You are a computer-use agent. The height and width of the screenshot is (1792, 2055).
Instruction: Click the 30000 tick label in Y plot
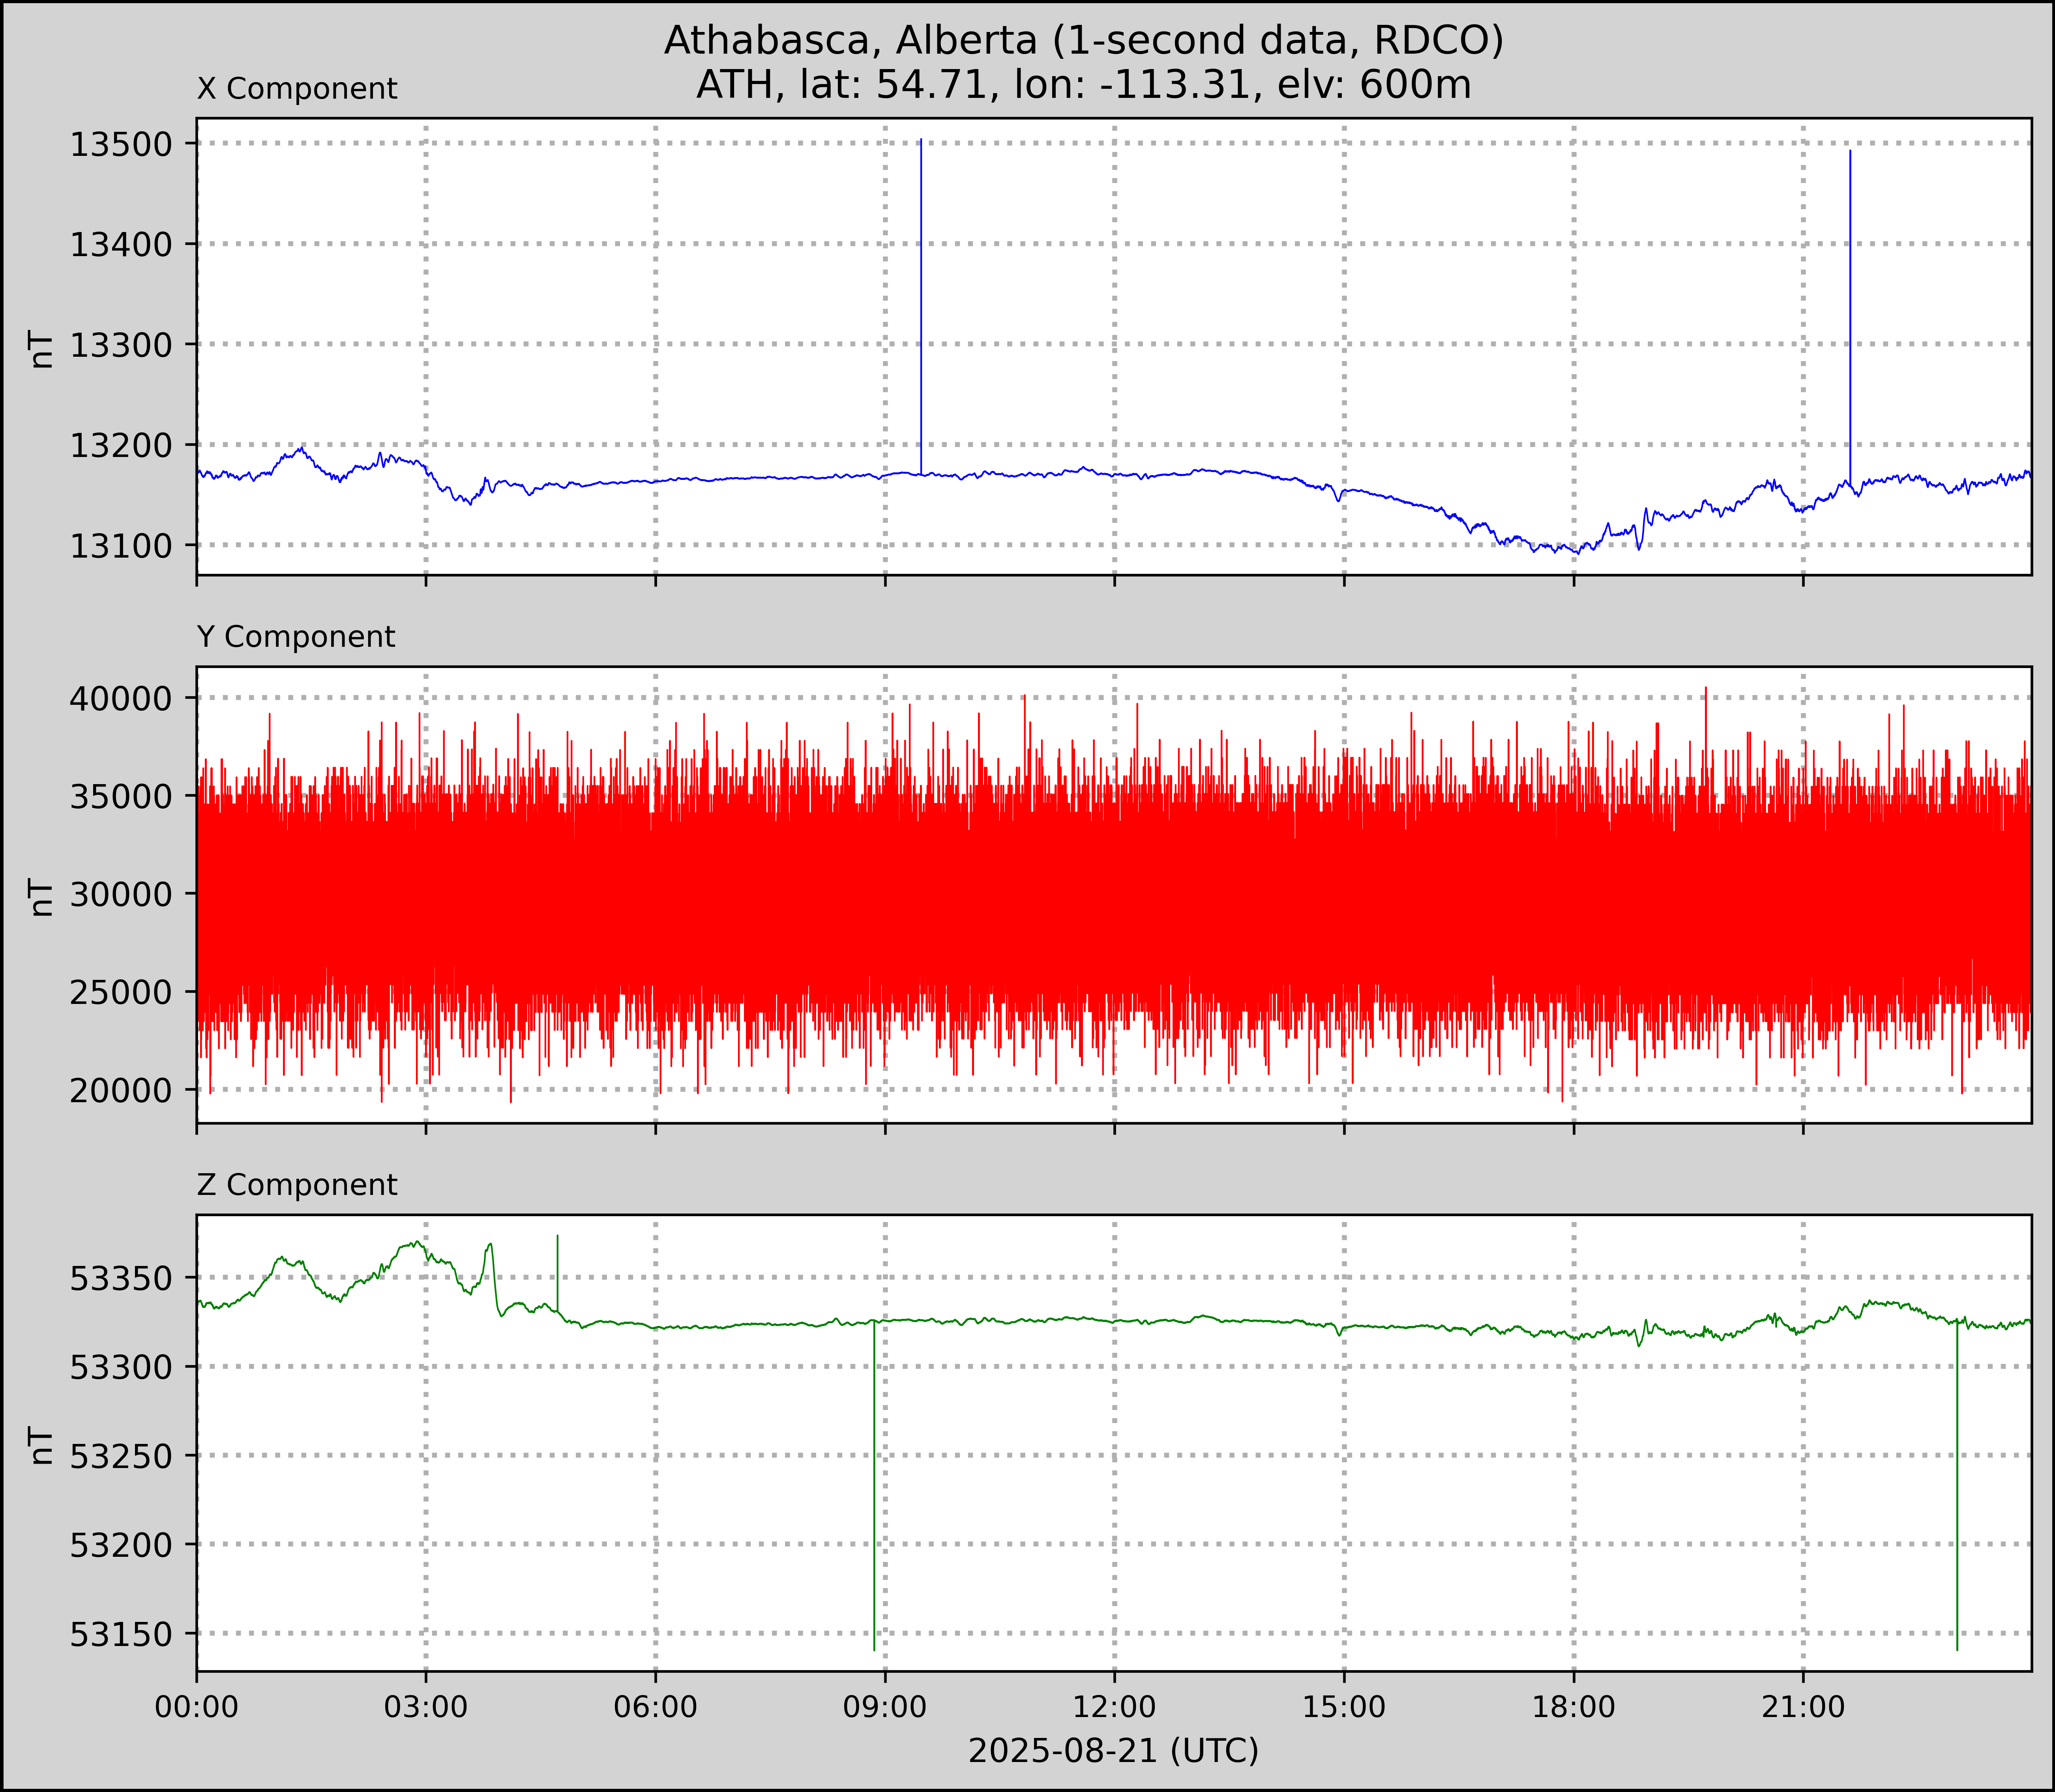121,894
